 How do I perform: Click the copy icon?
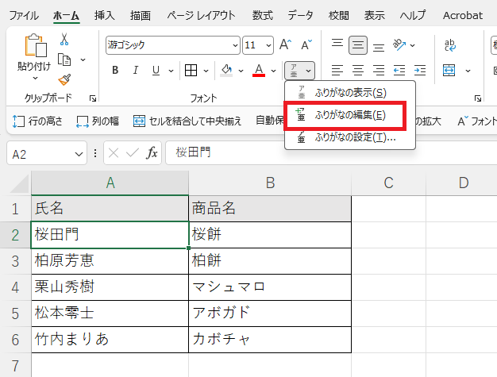click(64, 60)
